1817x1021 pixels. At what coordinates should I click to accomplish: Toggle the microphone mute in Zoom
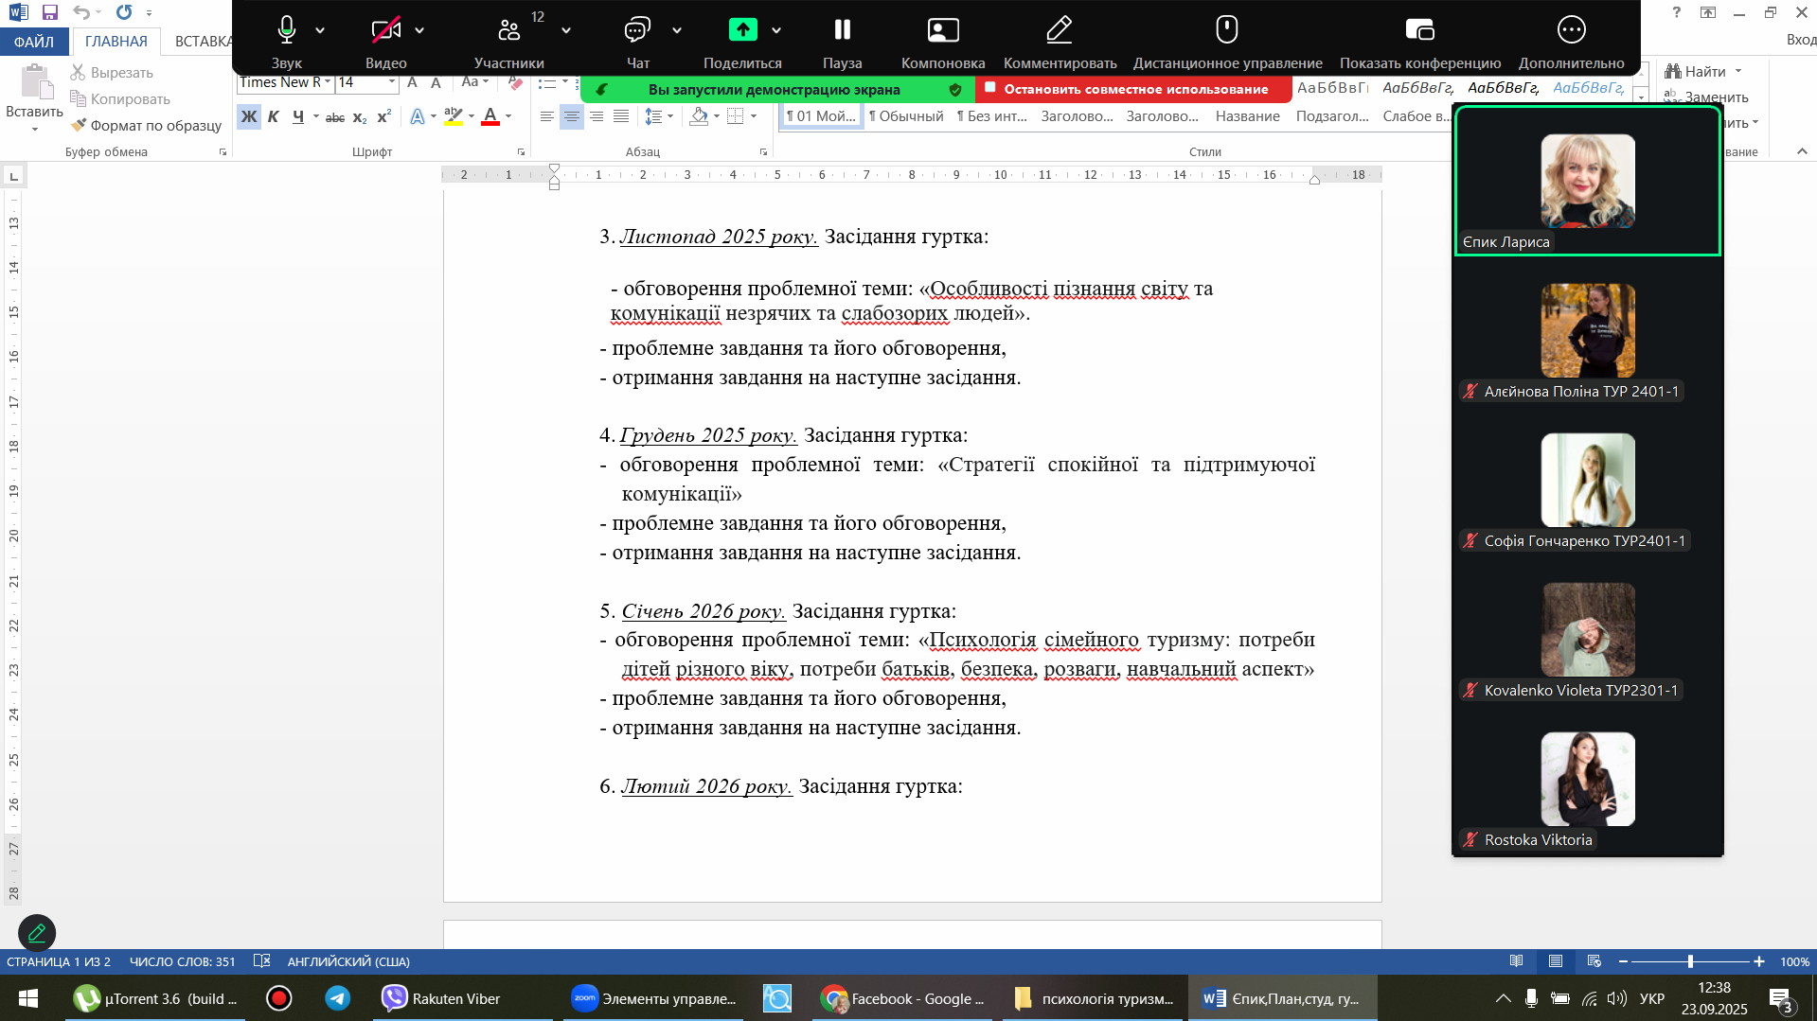286,31
